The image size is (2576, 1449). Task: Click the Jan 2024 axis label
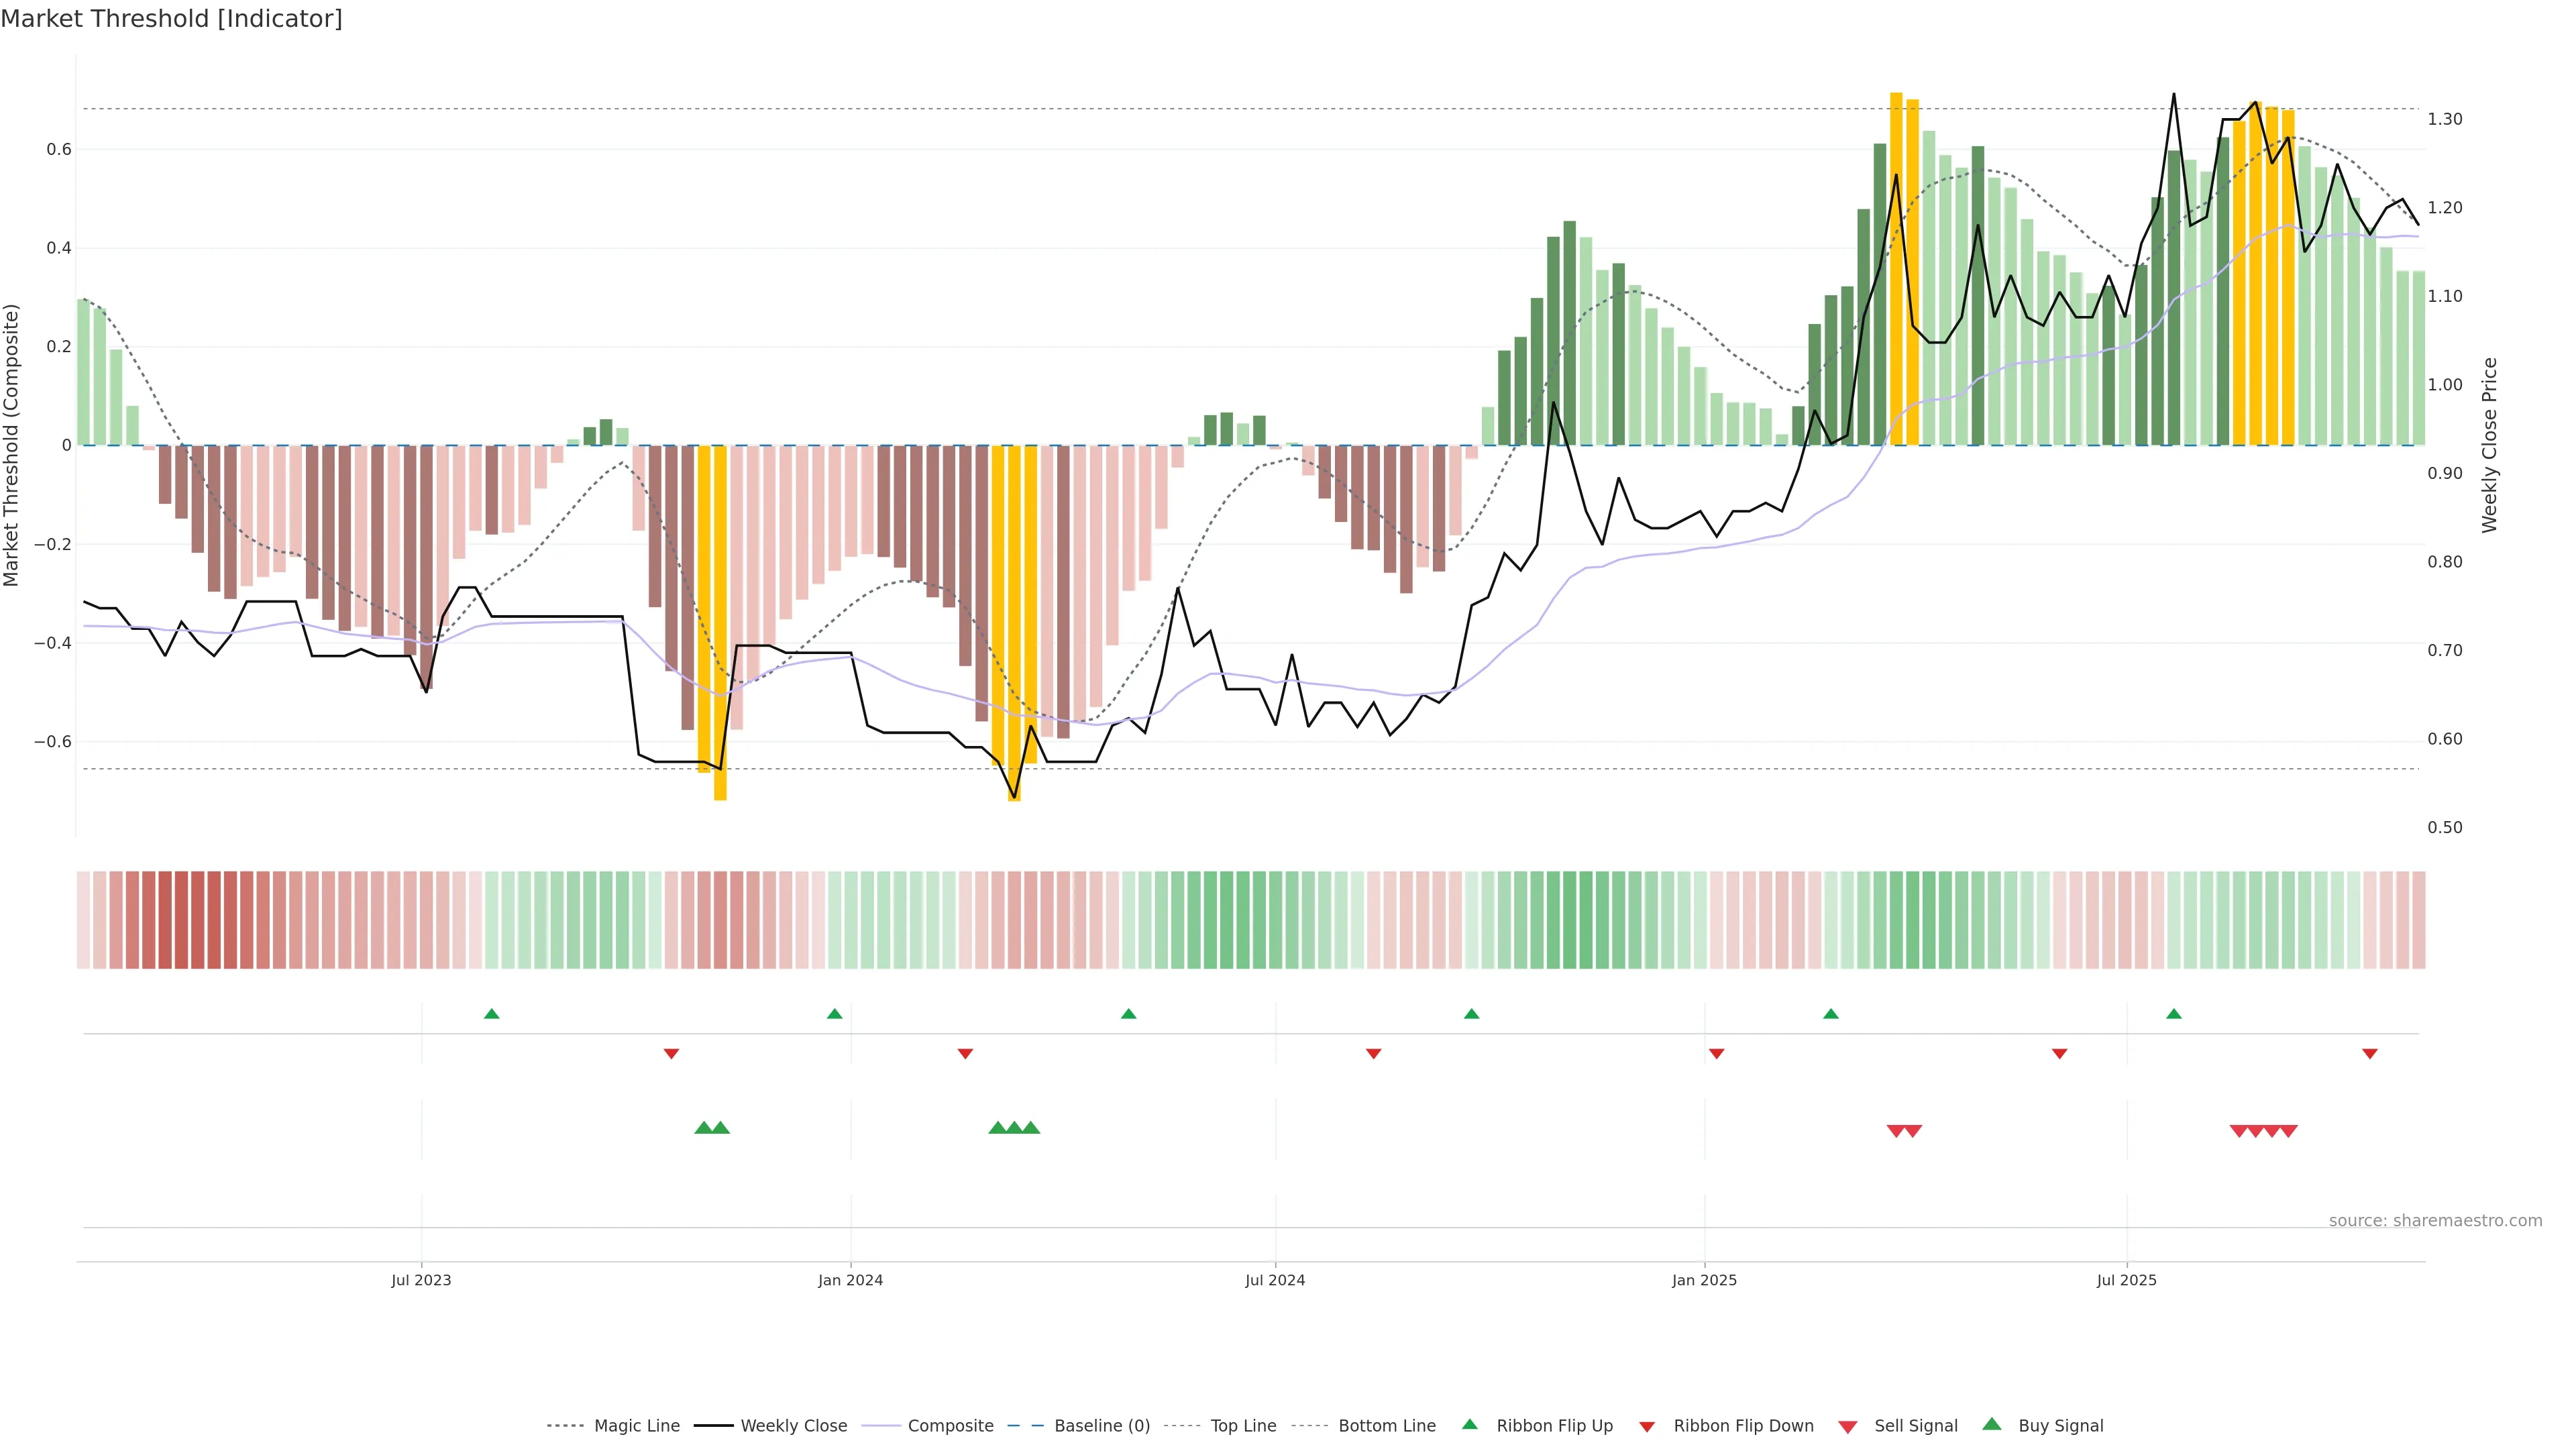850,1280
